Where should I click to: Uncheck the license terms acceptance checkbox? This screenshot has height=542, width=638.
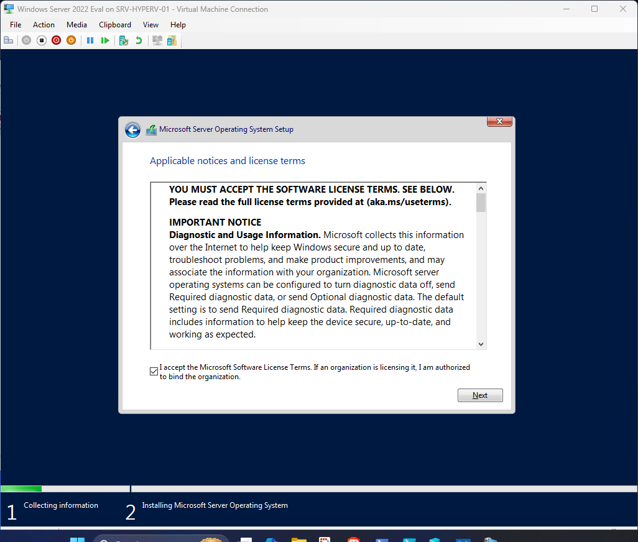tap(154, 371)
